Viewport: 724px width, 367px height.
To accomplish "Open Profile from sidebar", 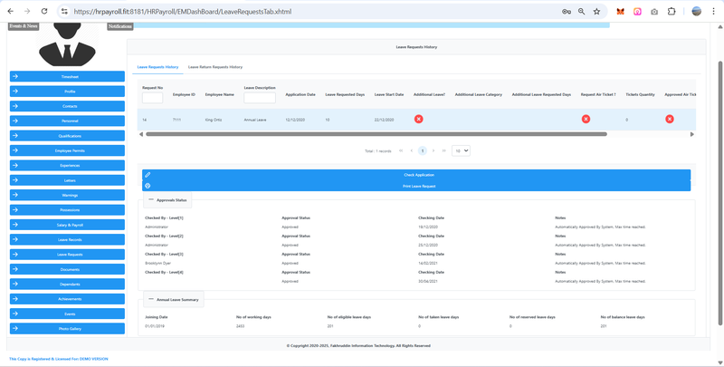I will pos(67,92).
